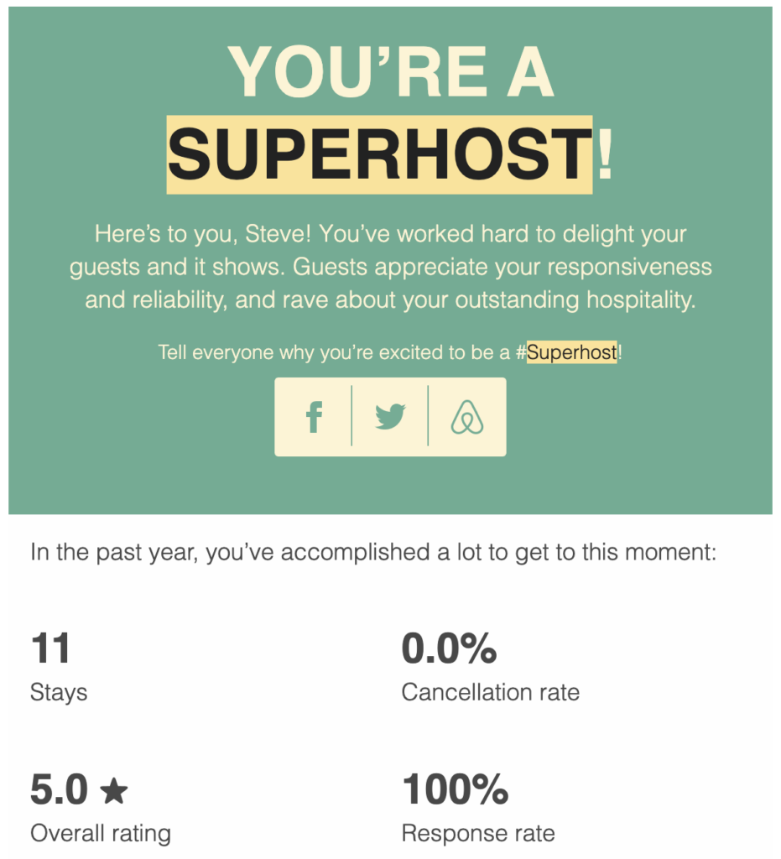The height and width of the screenshot is (859, 781).
Task: Click the highlighted #Superhost hashtag
Action: click(x=567, y=352)
